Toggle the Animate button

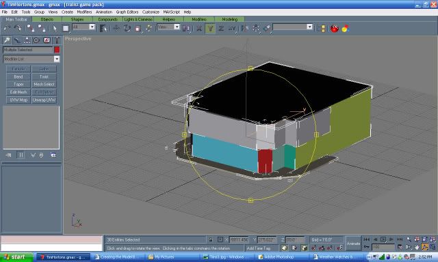[x=353, y=244]
